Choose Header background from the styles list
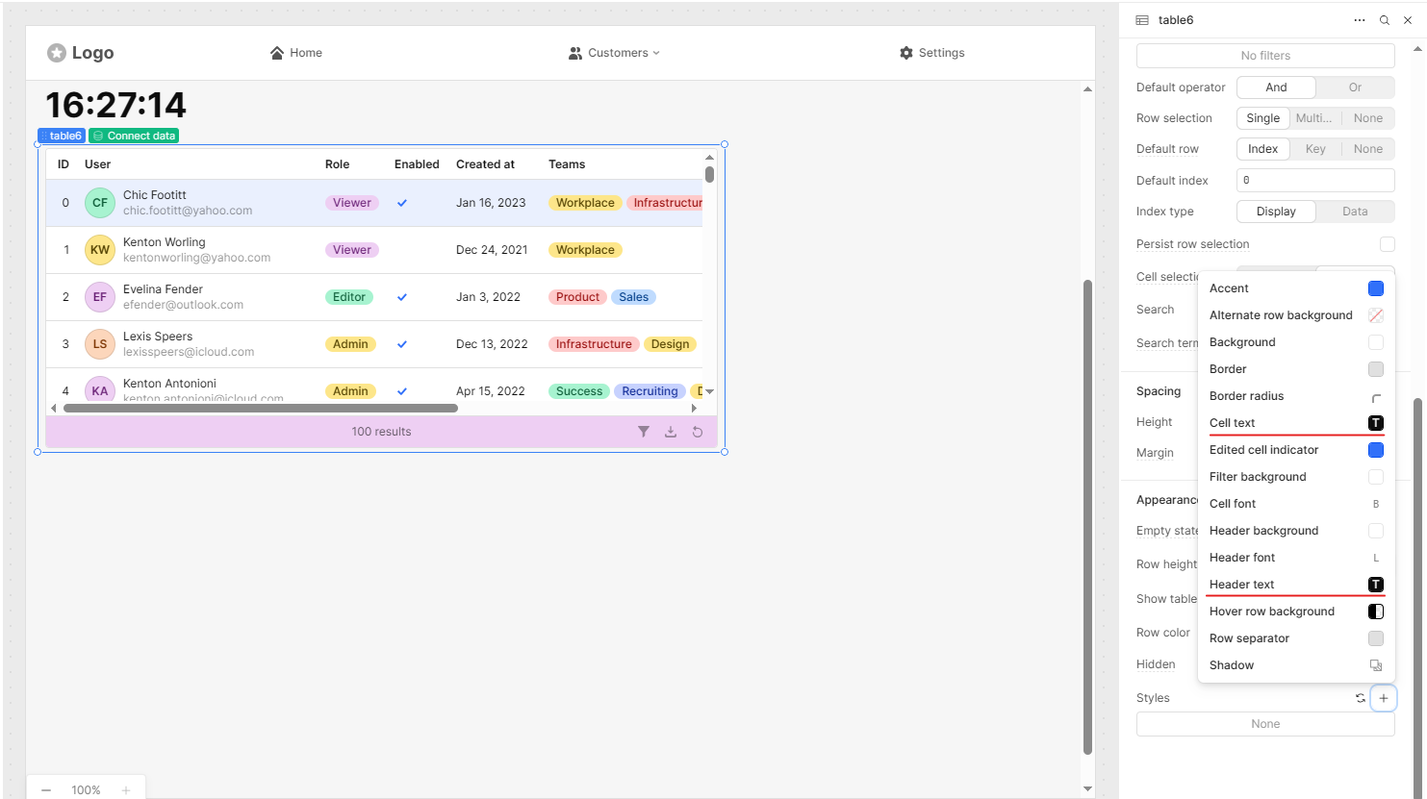The image size is (1427, 799). click(1263, 531)
